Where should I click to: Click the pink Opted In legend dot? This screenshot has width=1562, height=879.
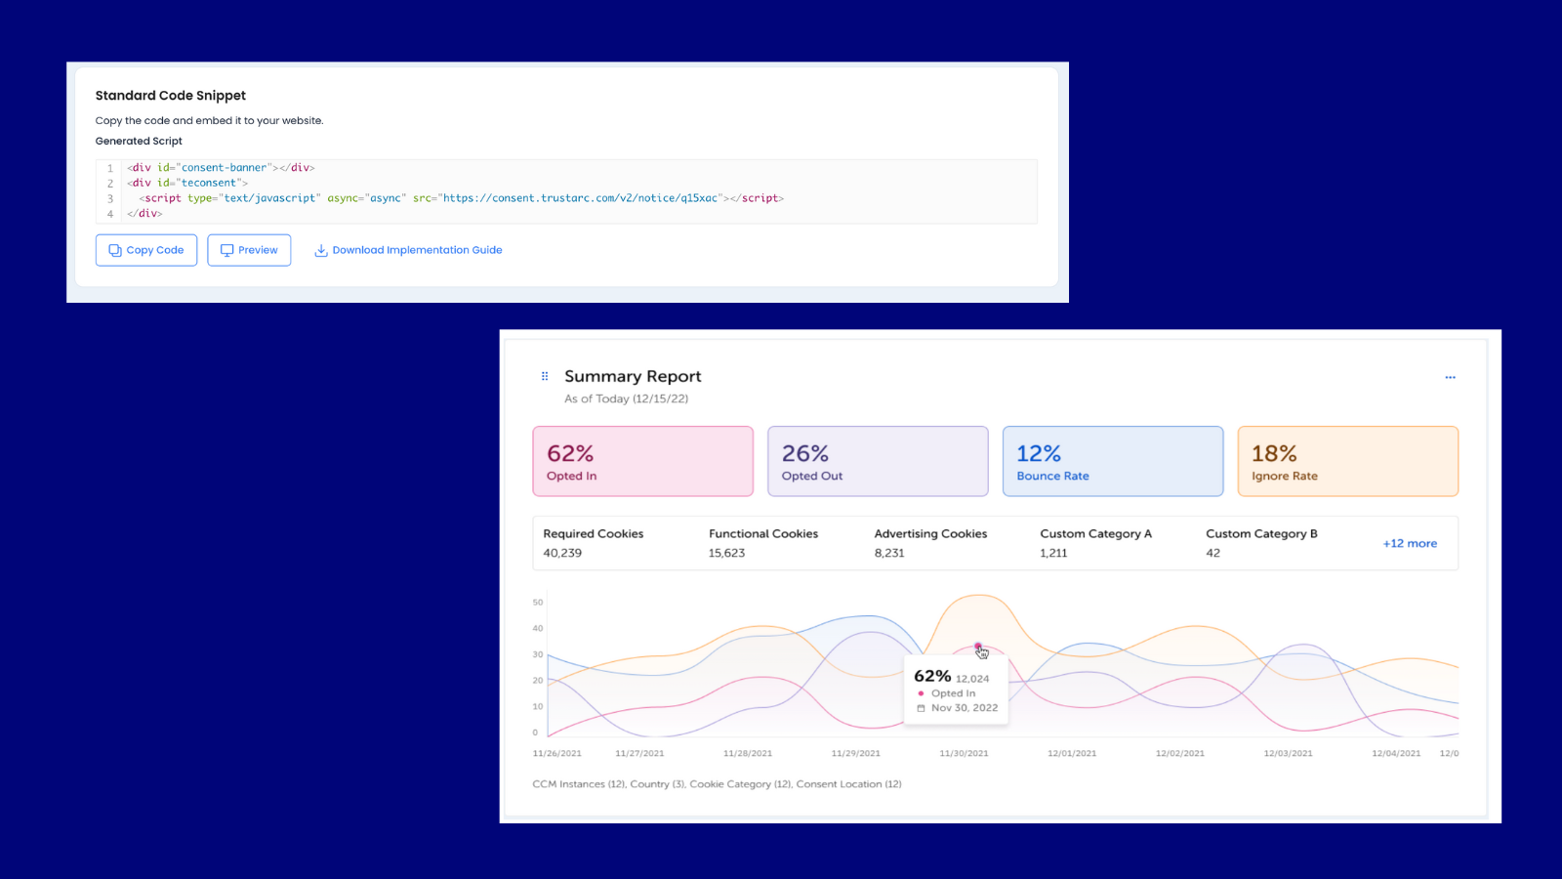click(x=921, y=693)
